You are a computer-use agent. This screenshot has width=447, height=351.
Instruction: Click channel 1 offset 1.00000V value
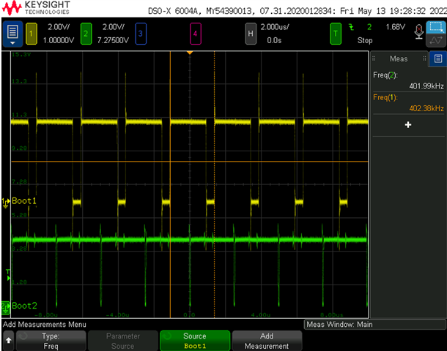[59, 40]
